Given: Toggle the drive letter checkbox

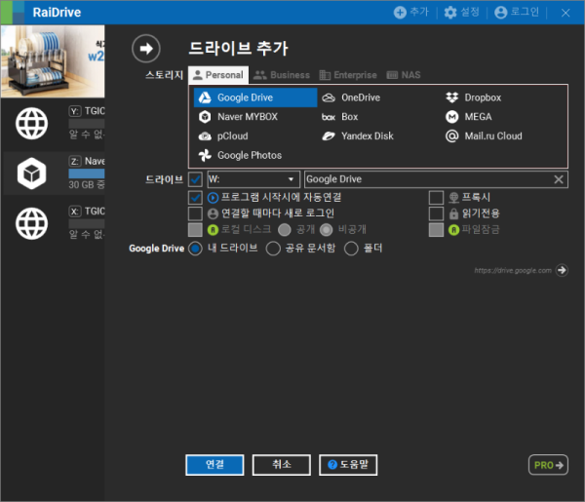Looking at the screenshot, I should (x=195, y=179).
